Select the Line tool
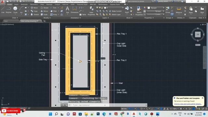 click(x=3, y=10)
